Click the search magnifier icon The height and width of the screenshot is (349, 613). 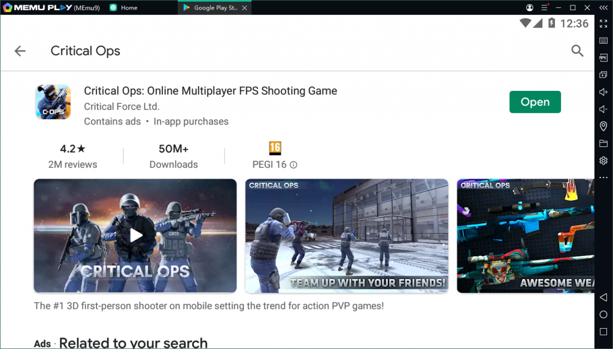[577, 51]
